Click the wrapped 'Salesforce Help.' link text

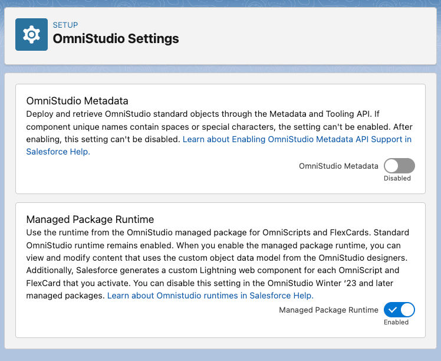[58, 152]
